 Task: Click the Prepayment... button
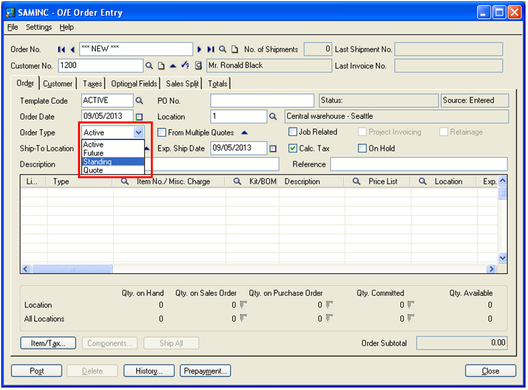point(206,371)
